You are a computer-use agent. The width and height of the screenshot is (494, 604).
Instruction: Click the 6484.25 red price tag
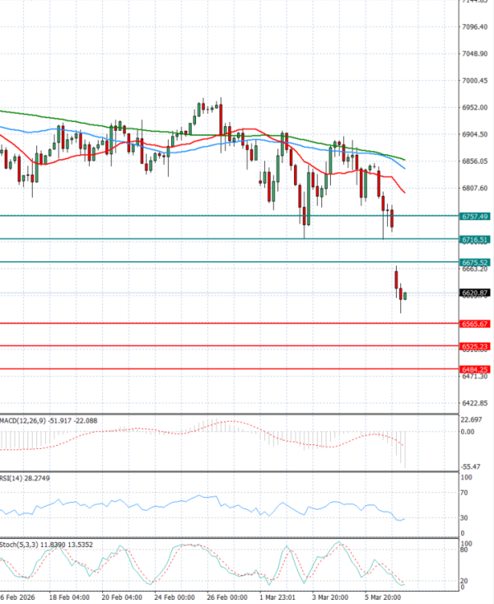pyautogui.click(x=476, y=369)
